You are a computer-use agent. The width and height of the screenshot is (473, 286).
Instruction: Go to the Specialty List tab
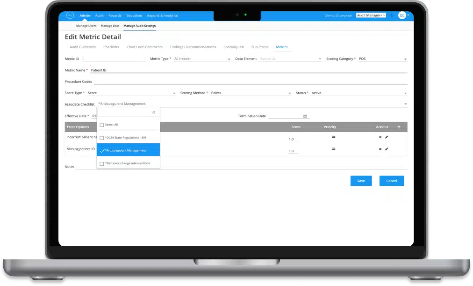(234, 47)
